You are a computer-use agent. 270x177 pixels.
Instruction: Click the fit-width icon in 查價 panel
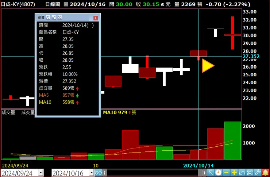pos(59,18)
